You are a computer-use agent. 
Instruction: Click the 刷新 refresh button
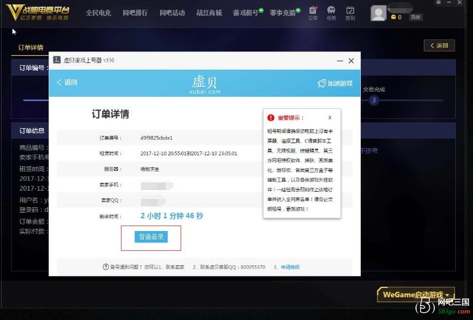pos(416,17)
